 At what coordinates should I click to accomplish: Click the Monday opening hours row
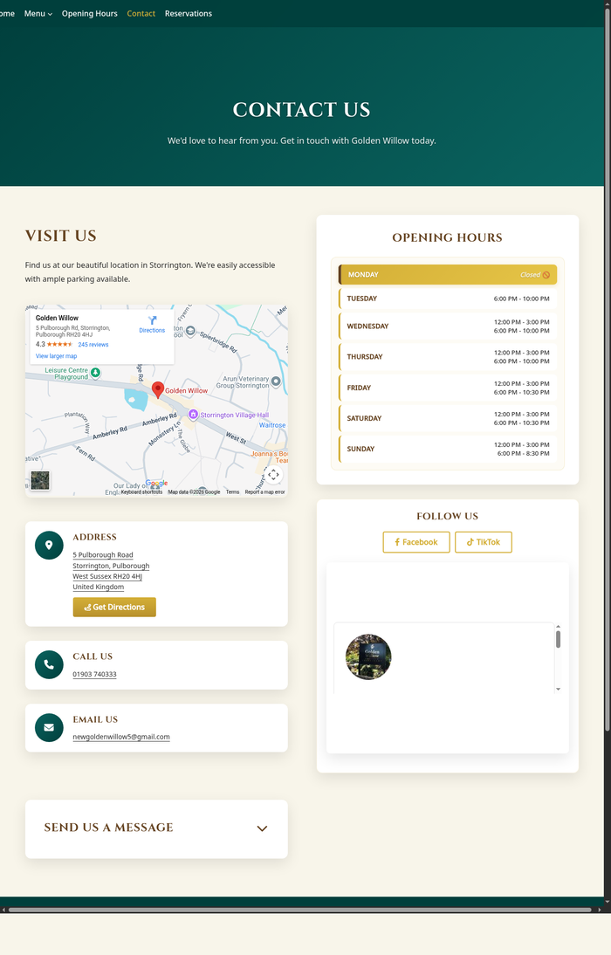448,275
